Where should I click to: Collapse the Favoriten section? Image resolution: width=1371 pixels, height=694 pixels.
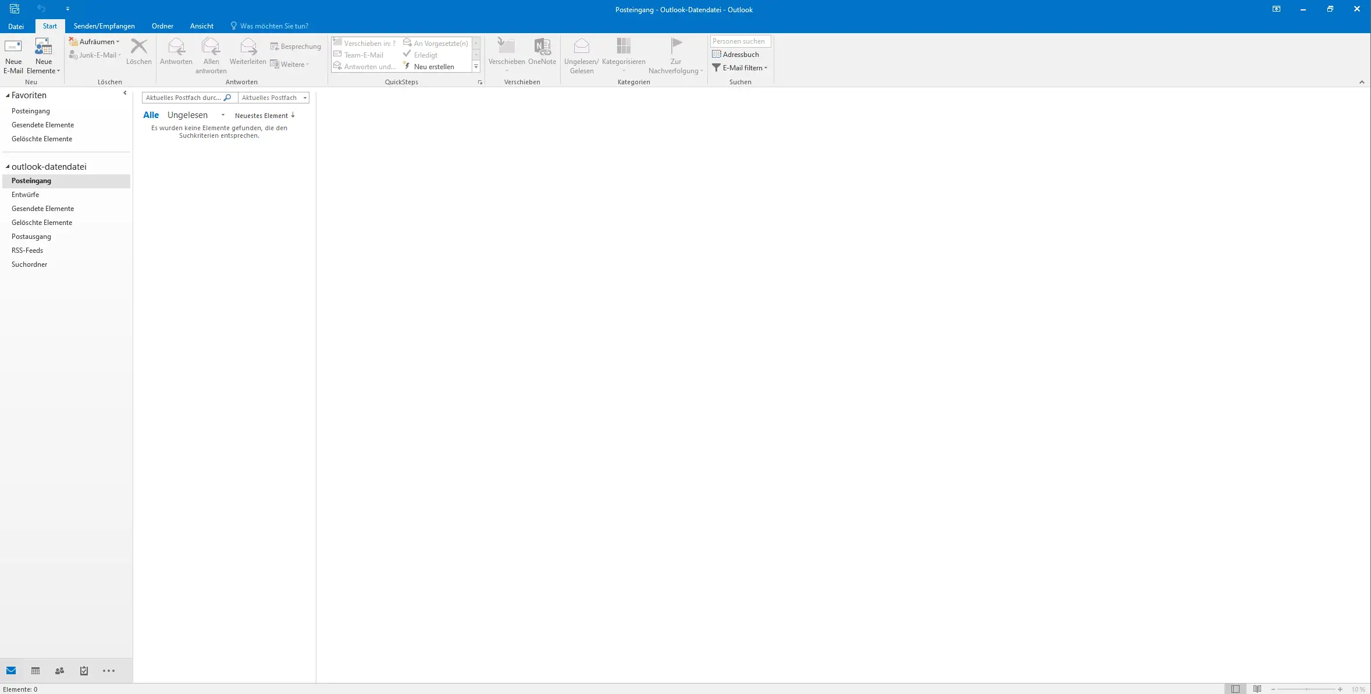8,95
